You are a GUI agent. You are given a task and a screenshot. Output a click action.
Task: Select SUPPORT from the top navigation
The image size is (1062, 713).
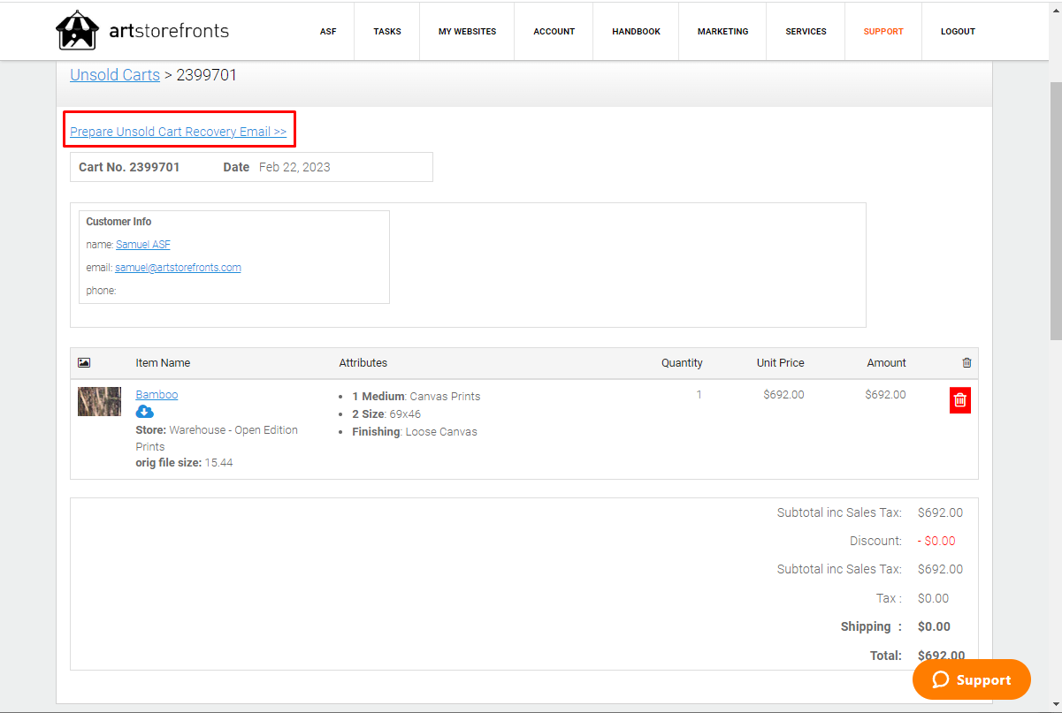pos(882,31)
